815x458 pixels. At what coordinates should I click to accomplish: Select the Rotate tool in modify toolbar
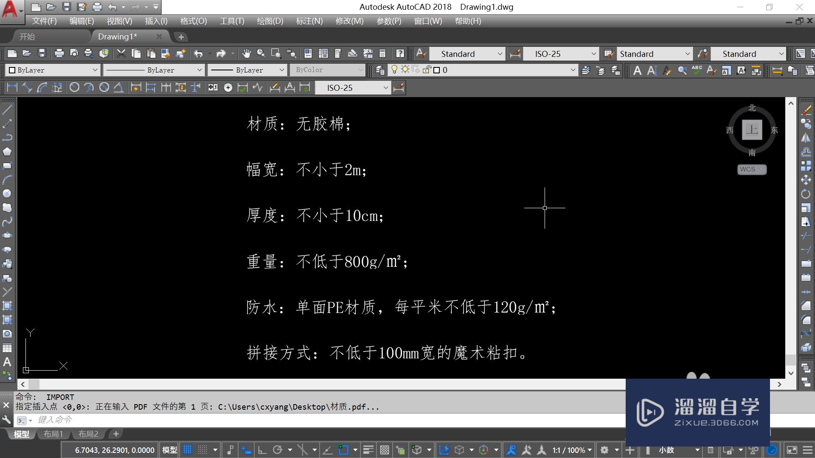(x=806, y=194)
